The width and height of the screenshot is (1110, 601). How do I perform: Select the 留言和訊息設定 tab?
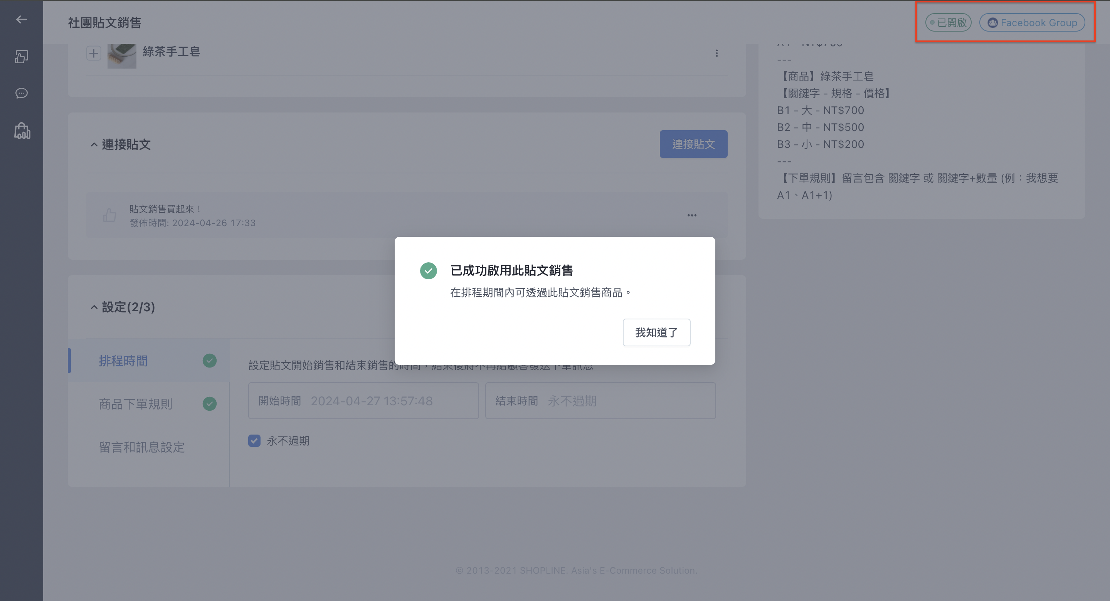click(x=148, y=447)
